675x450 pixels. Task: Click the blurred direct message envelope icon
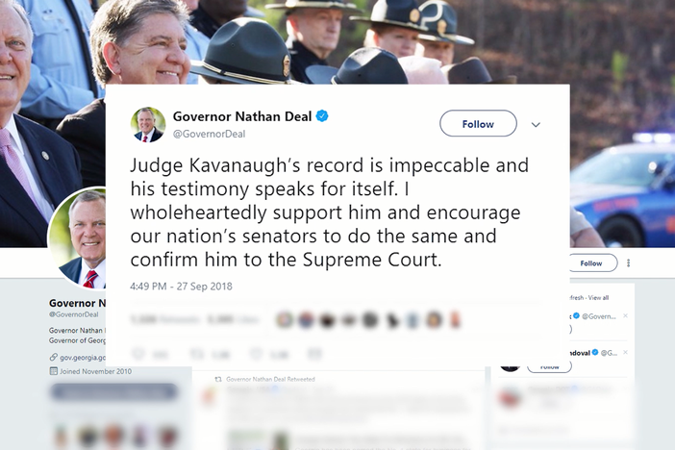coord(314,354)
